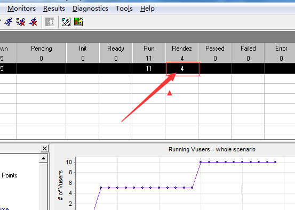Viewport: 295px width, 210px height.
Task: Click the Running Vusers - whole scenario title
Action: 212,149
